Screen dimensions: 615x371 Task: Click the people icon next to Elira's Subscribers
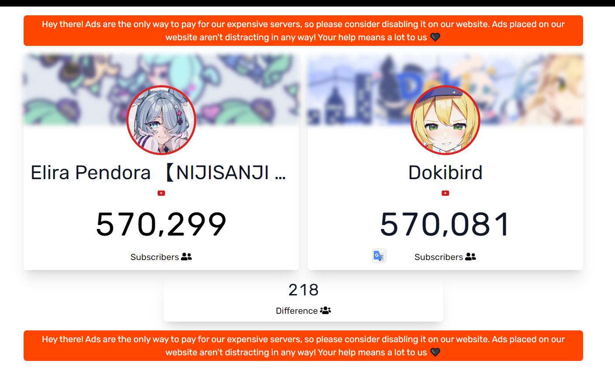[187, 257]
